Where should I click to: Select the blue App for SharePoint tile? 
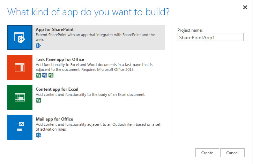point(20,38)
